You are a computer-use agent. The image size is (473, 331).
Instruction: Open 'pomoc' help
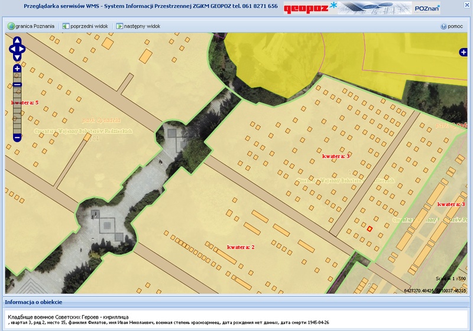pyautogui.click(x=451, y=27)
